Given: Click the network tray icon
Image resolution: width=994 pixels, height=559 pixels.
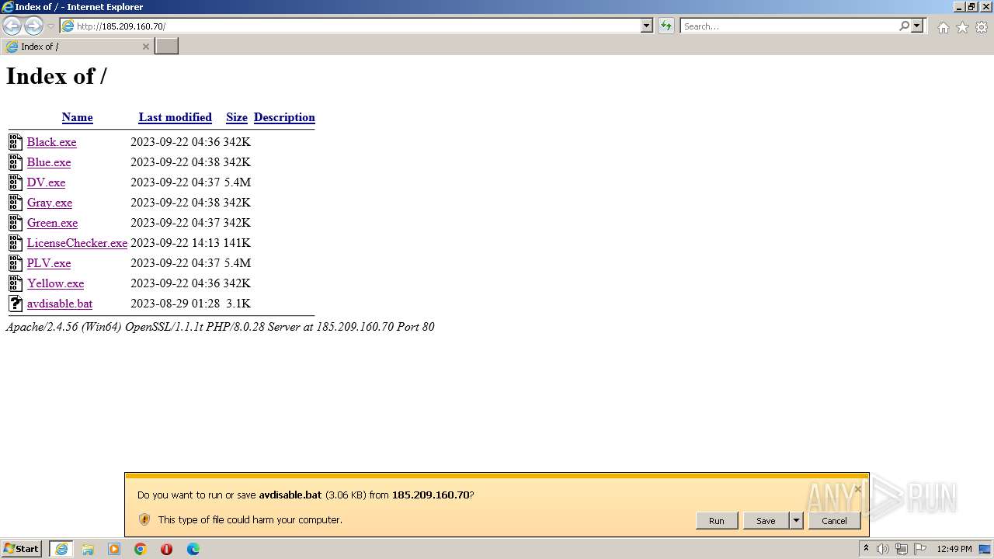Looking at the screenshot, I should point(902,549).
